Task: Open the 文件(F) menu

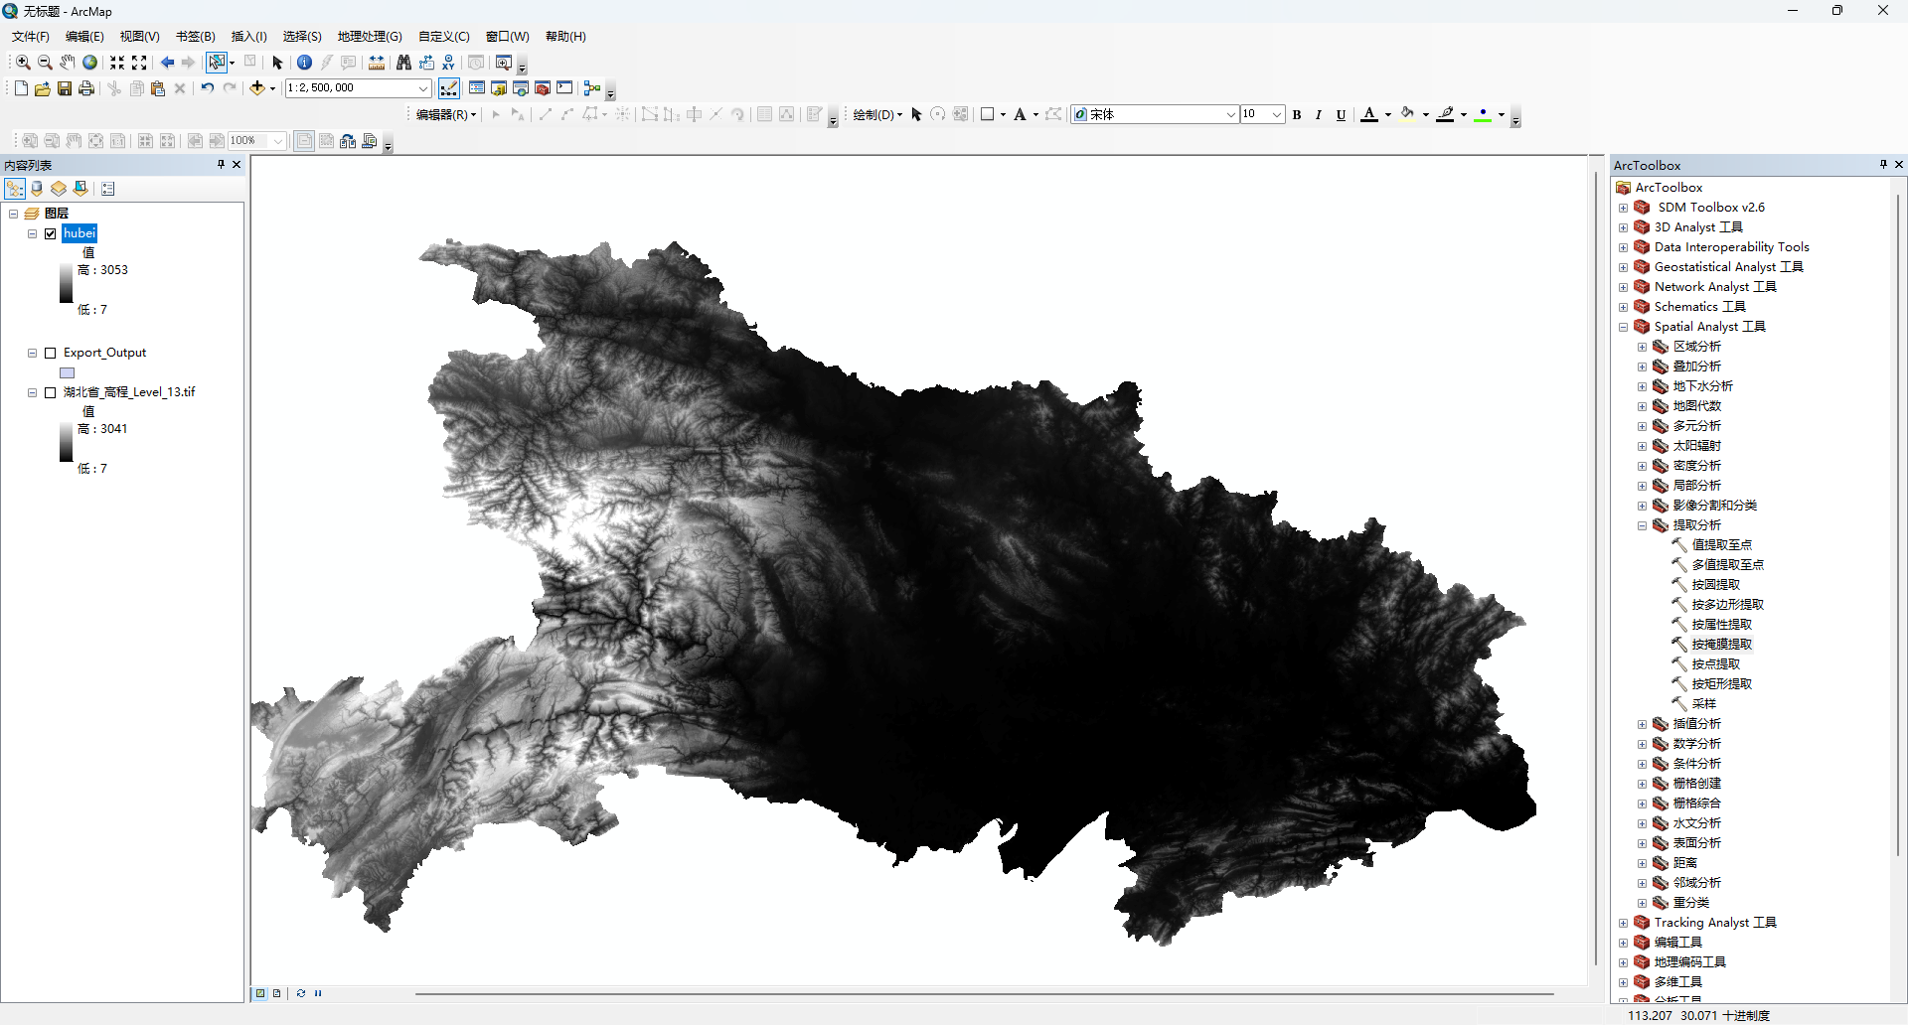Action: tap(31, 37)
